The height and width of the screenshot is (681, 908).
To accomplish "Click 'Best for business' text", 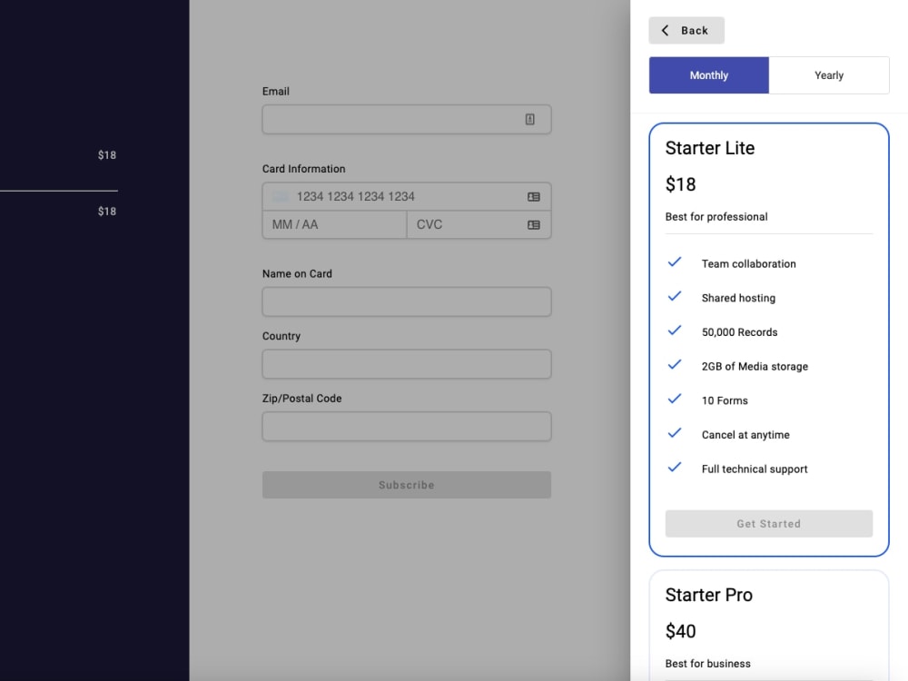I will 707,664.
